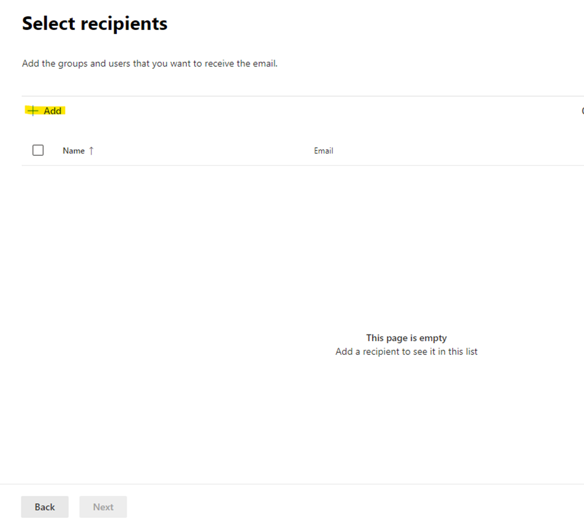Viewport: 584px width, 530px height.
Task: Go to previous step with Back
Action: (45, 507)
